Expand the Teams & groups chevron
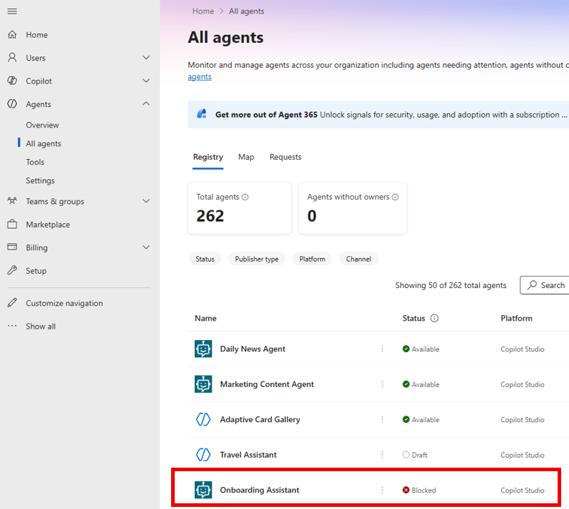The width and height of the screenshot is (569, 509). [x=146, y=201]
